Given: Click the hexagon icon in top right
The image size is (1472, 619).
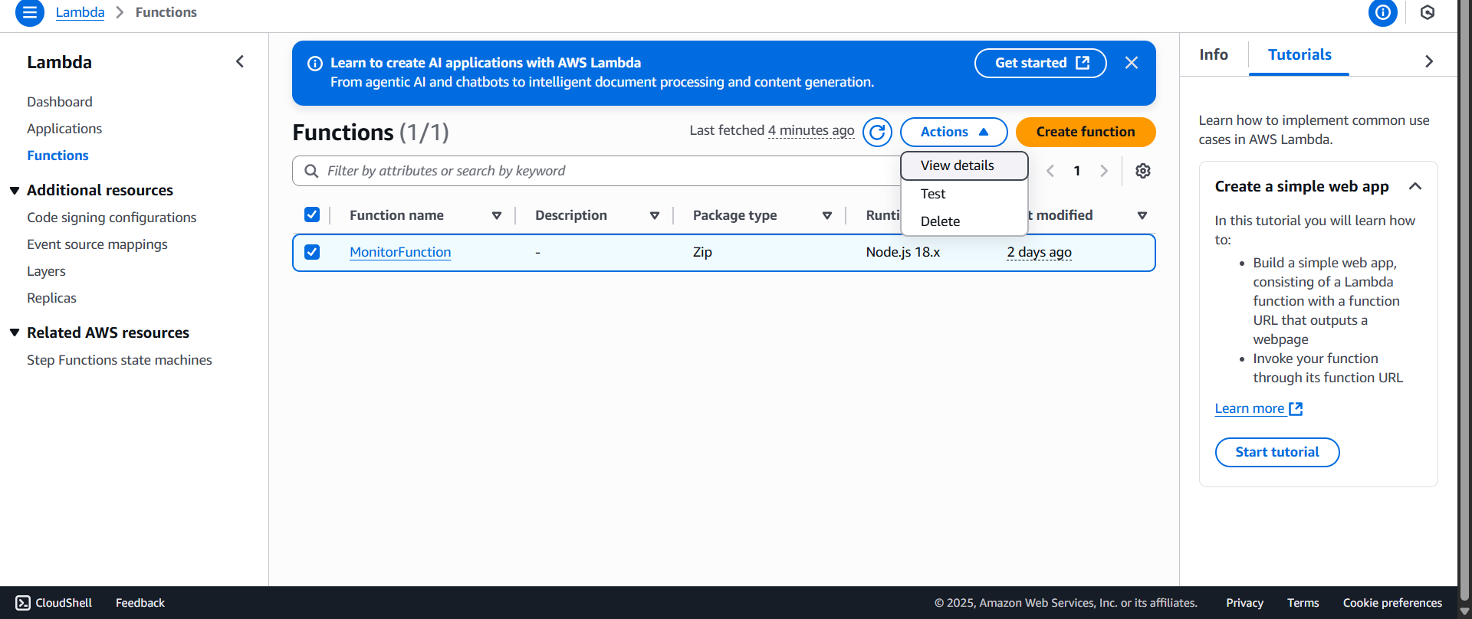Looking at the screenshot, I should click(x=1427, y=12).
